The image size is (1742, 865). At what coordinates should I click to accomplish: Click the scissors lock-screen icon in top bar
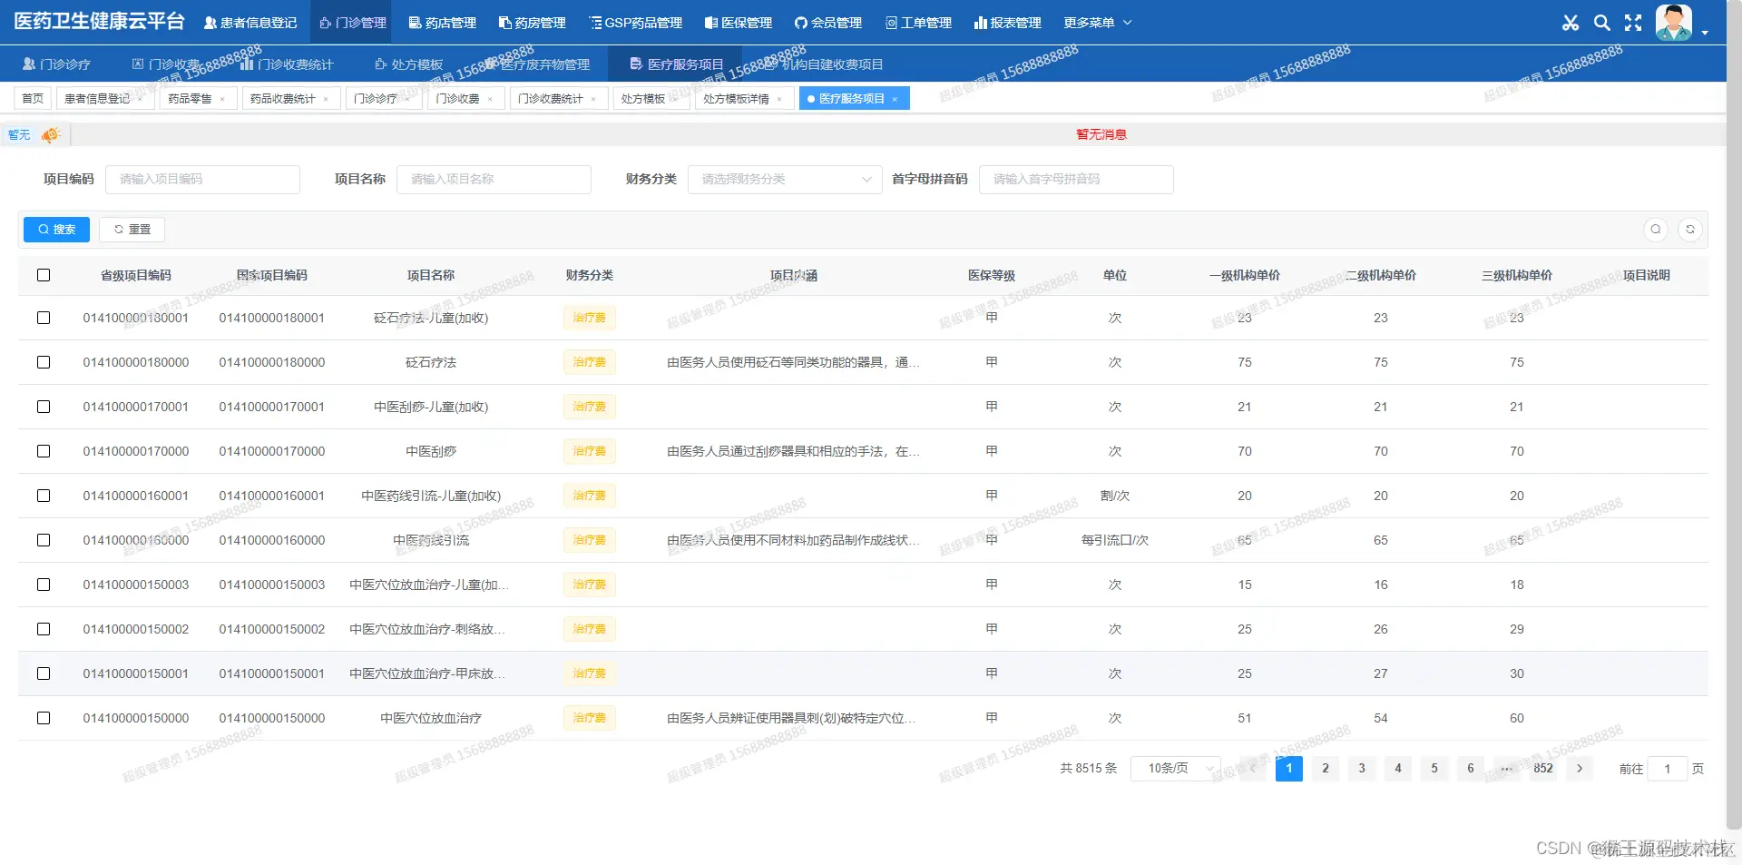[1571, 23]
